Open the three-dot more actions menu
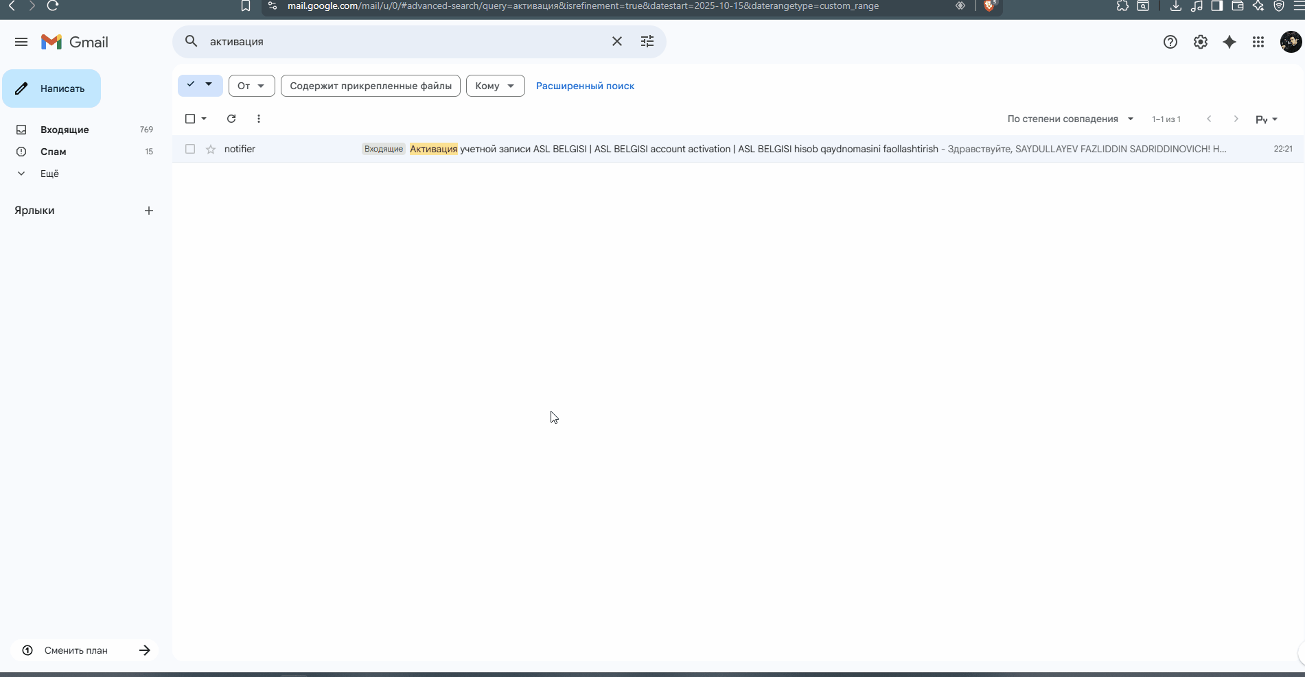1305x677 pixels. pyautogui.click(x=258, y=119)
